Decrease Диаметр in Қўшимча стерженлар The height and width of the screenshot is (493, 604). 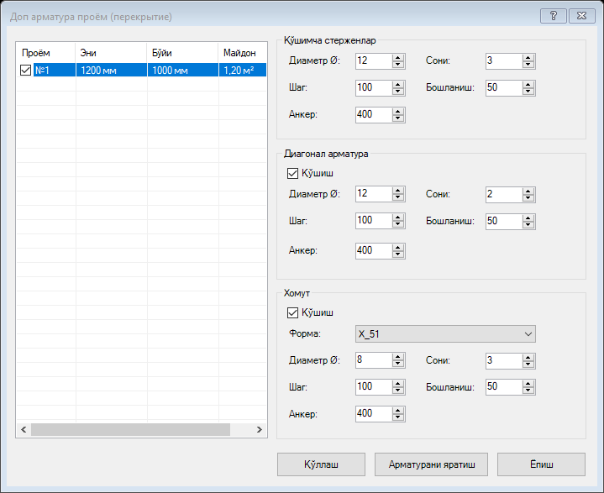point(398,65)
